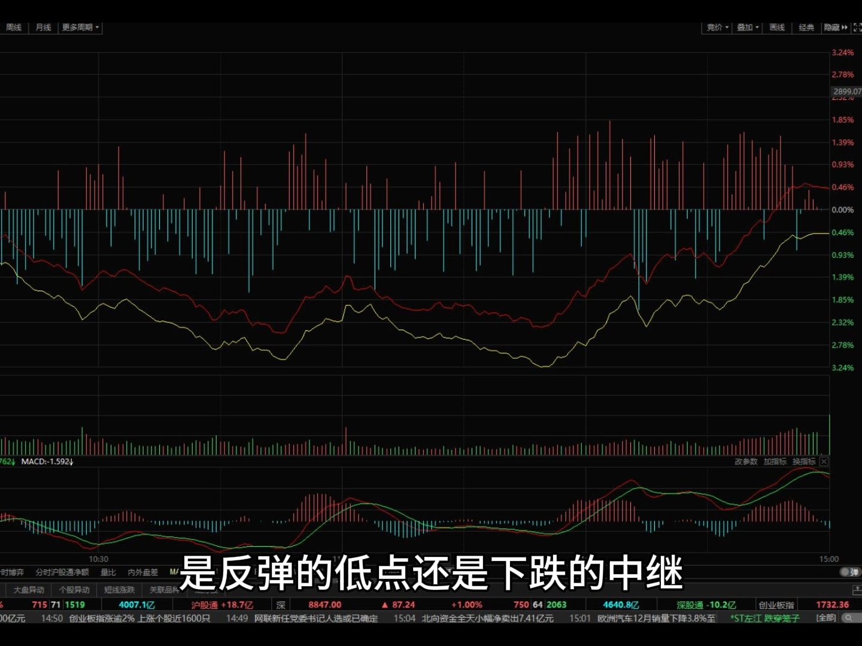The width and height of the screenshot is (862, 646).
Task: Open the 叠加 overlay dropdown
Action: 747,28
